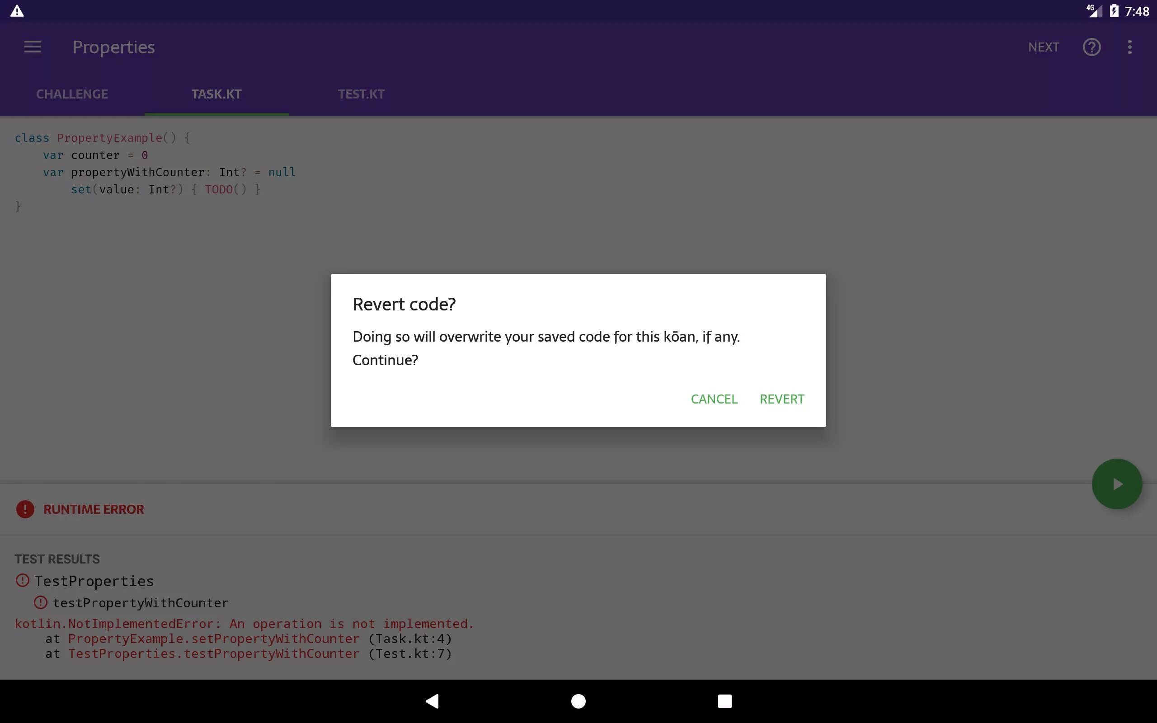Tap the Runtime Error red icon
Image resolution: width=1157 pixels, height=723 pixels.
tap(25, 509)
